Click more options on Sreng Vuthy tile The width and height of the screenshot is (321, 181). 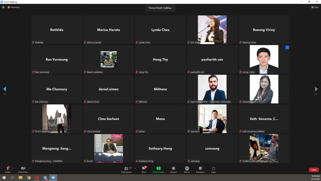pos(287,48)
